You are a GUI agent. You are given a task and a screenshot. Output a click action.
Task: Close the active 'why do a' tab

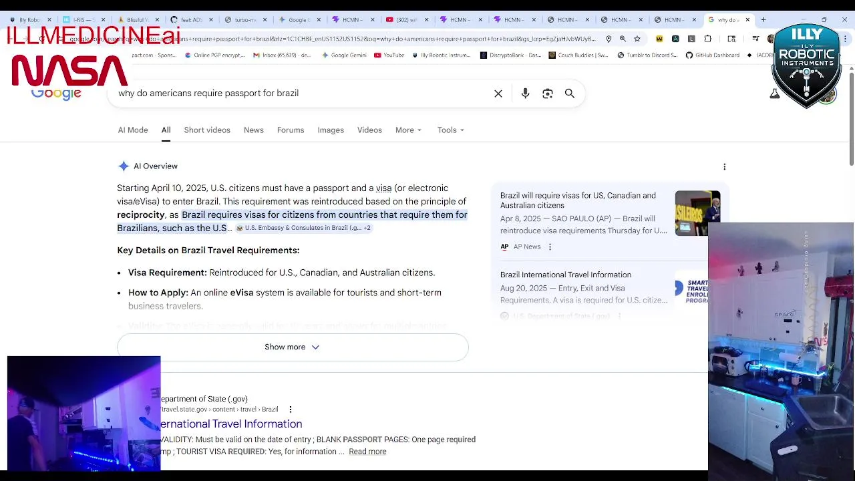tap(747, 19)
